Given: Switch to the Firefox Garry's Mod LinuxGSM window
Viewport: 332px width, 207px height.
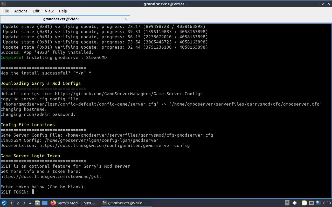Looking at the screenshot, I should (x=75, y=203).
